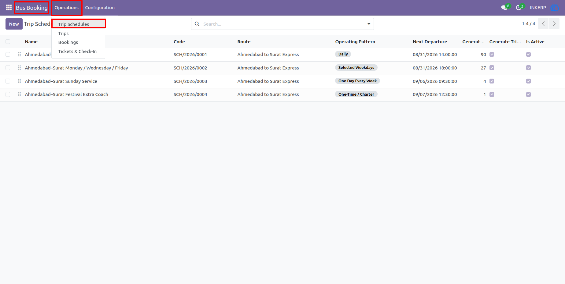Grab drag handle of Monday / Wednesday / Friday row
The width and height of the screenshot is (565, 284).
tap(19, 68)
